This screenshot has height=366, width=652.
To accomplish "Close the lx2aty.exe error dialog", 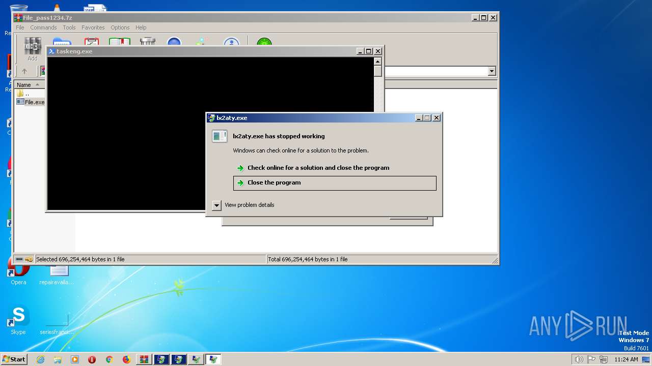I will pos(436,118).
